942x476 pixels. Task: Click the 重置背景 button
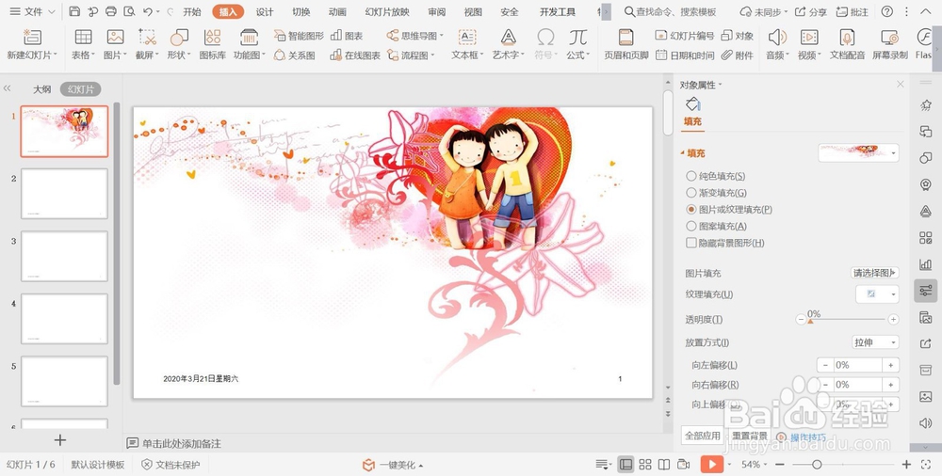pyautogui.click(x=750, y=436)
